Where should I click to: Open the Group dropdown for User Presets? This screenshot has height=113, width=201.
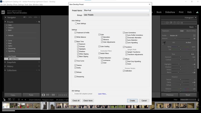point(117,15)
